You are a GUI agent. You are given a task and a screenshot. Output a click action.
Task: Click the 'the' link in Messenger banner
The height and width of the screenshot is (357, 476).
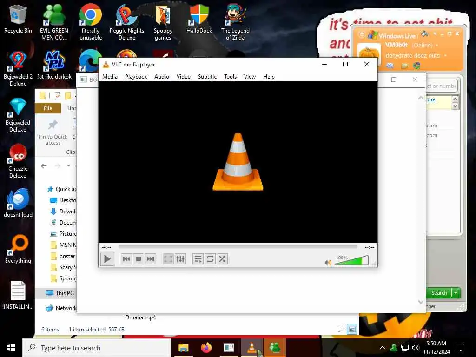(431, 99)
